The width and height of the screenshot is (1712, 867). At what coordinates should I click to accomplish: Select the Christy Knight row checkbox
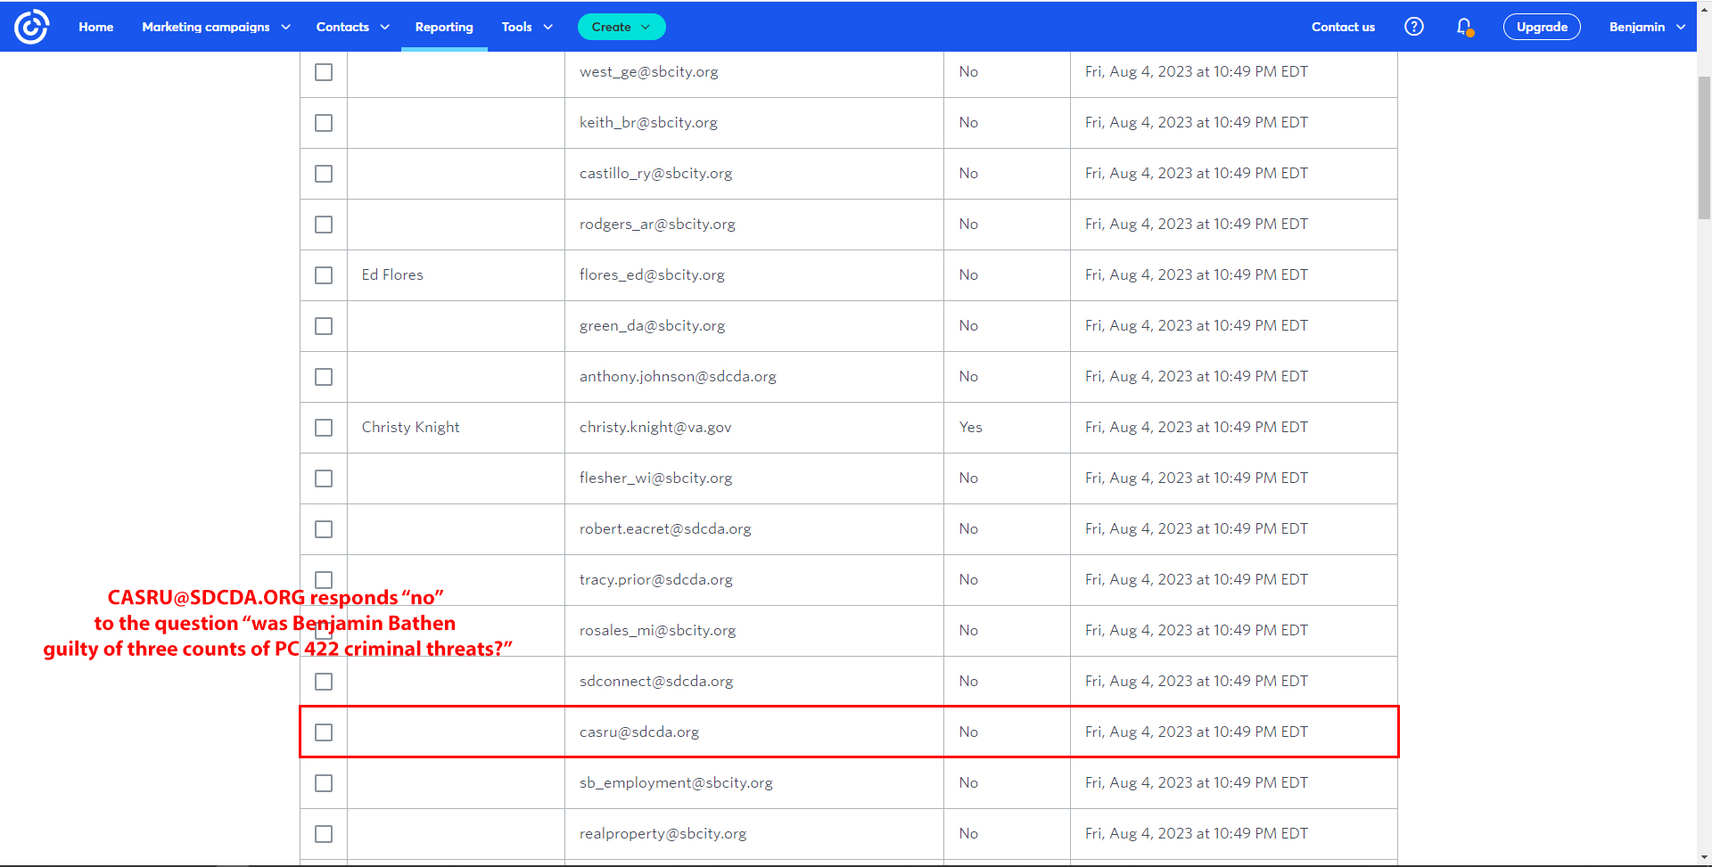pos(324,428)
